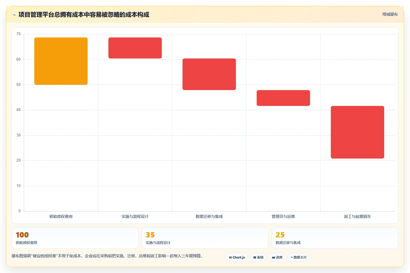Open the 100 初始授权费用 data card
The image size is (410, 273).
click(x=75, y=238)
